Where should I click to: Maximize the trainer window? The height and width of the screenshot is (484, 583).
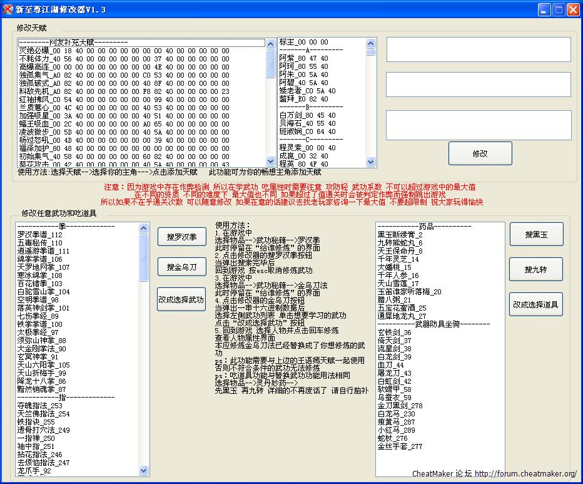[557, 9]
